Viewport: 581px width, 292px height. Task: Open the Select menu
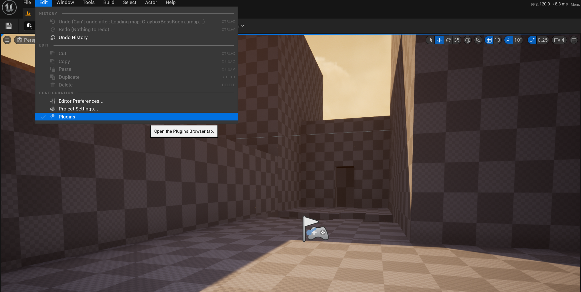130,3
